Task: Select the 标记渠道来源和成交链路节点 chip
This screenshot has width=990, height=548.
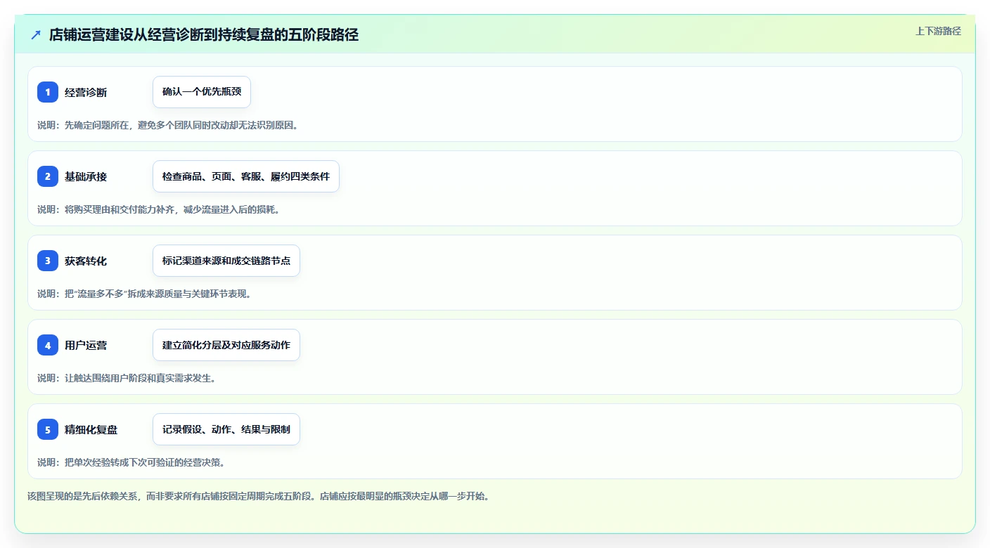Action: pyautogui.click(x=226, y=261)
